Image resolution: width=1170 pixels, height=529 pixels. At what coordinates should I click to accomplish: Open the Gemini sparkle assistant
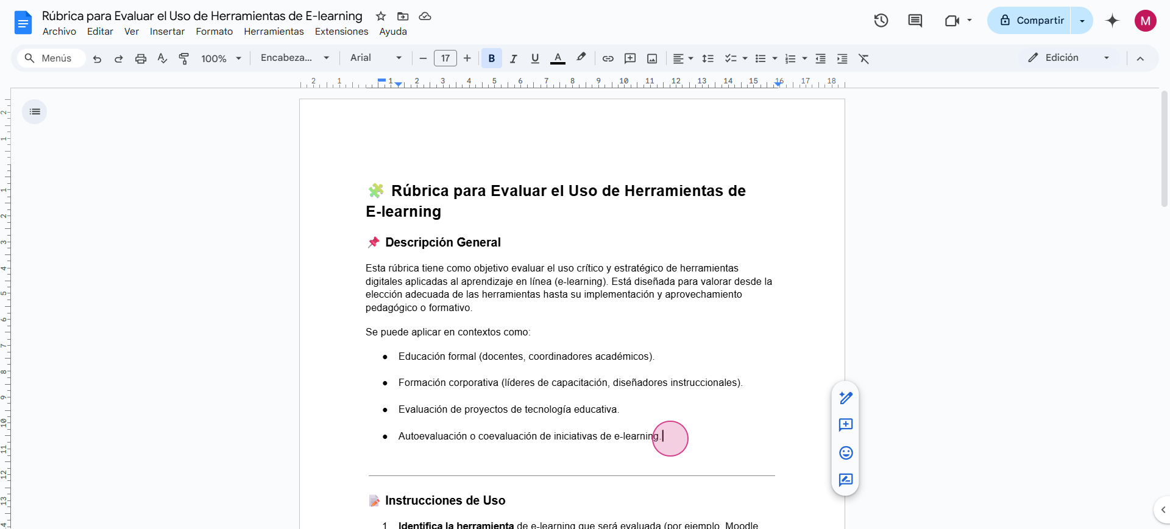[x=1113, y=21]
